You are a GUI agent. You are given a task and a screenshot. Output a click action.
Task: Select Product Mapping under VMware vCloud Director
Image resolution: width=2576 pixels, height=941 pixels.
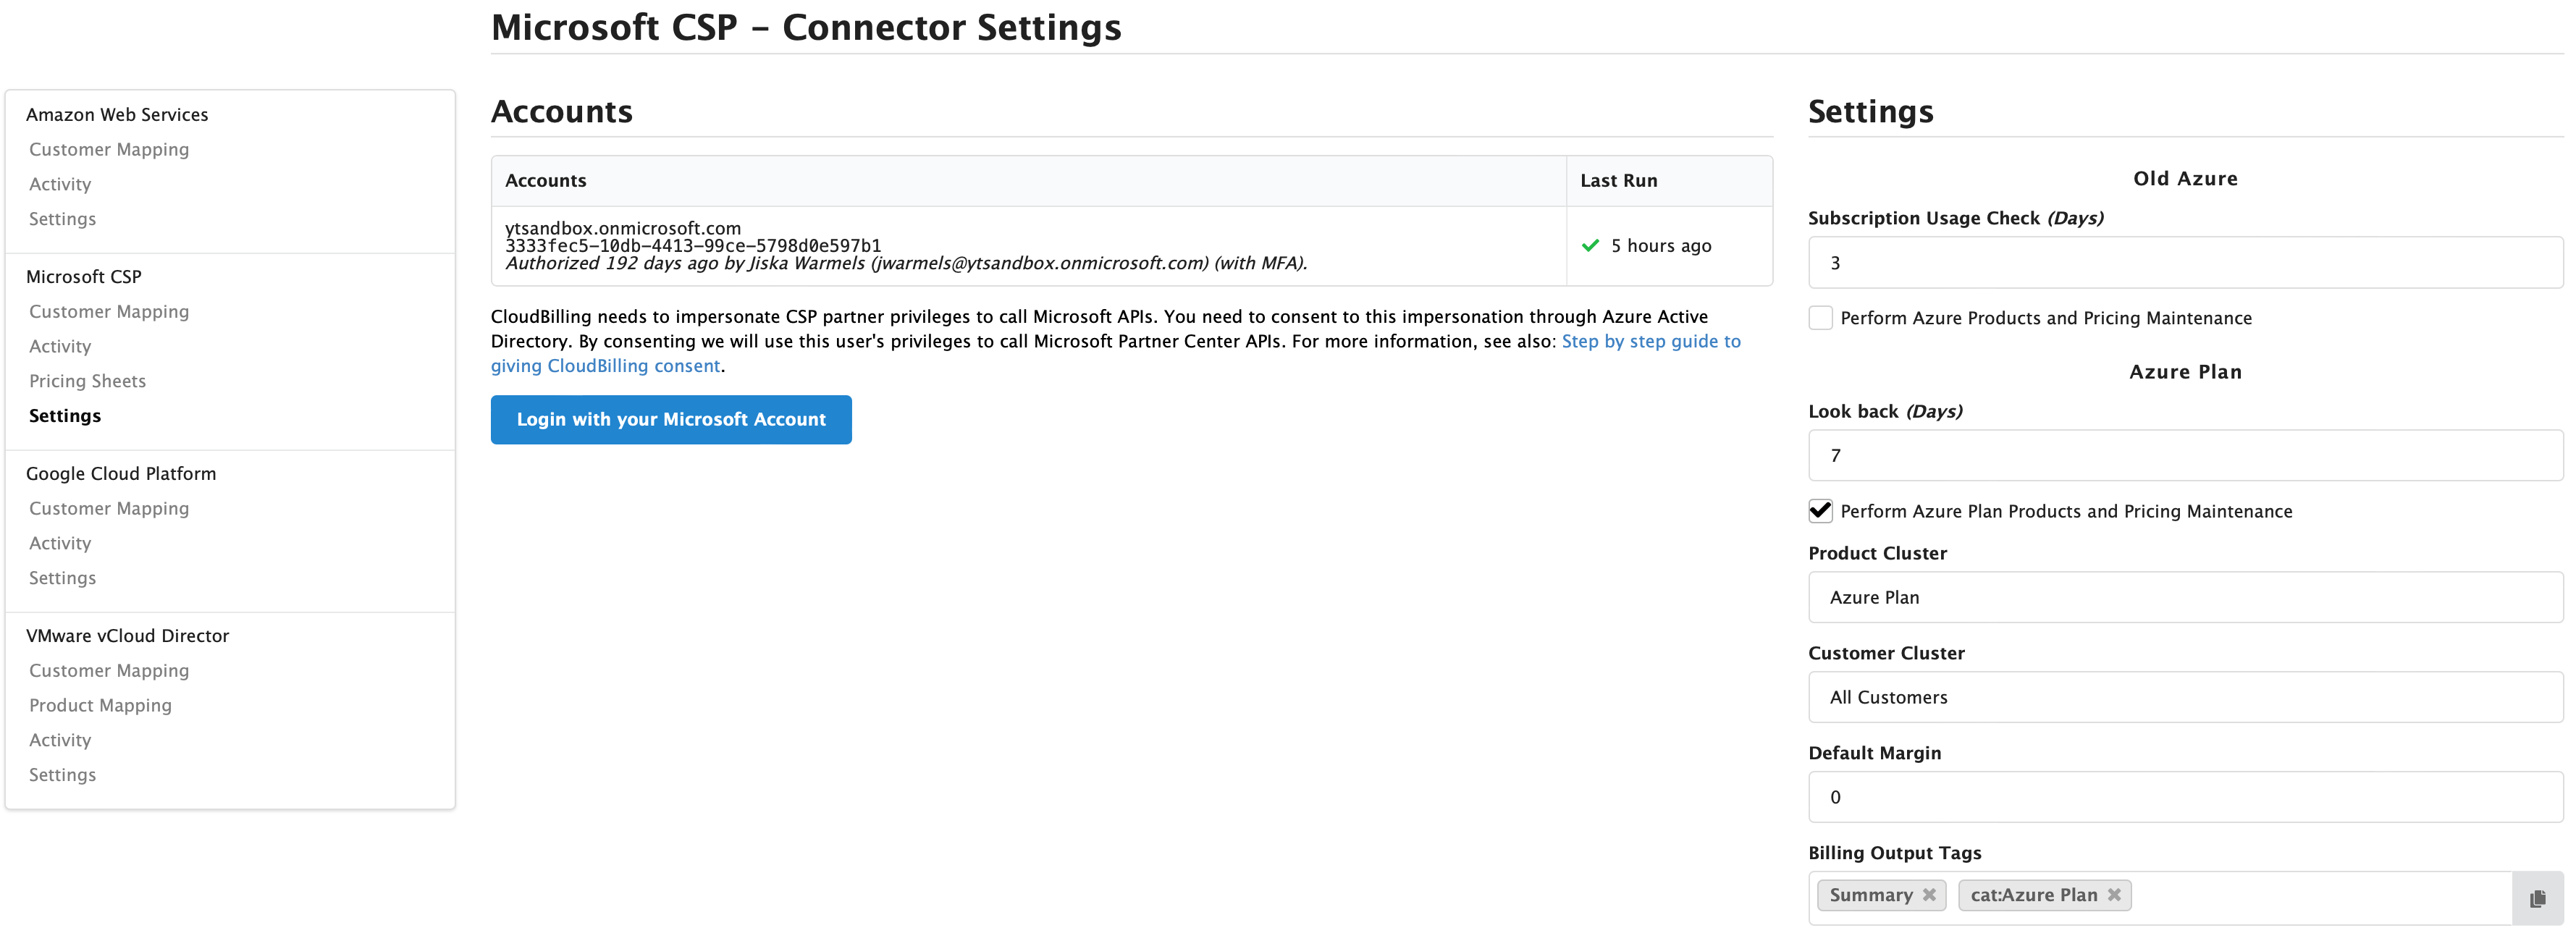100,705
